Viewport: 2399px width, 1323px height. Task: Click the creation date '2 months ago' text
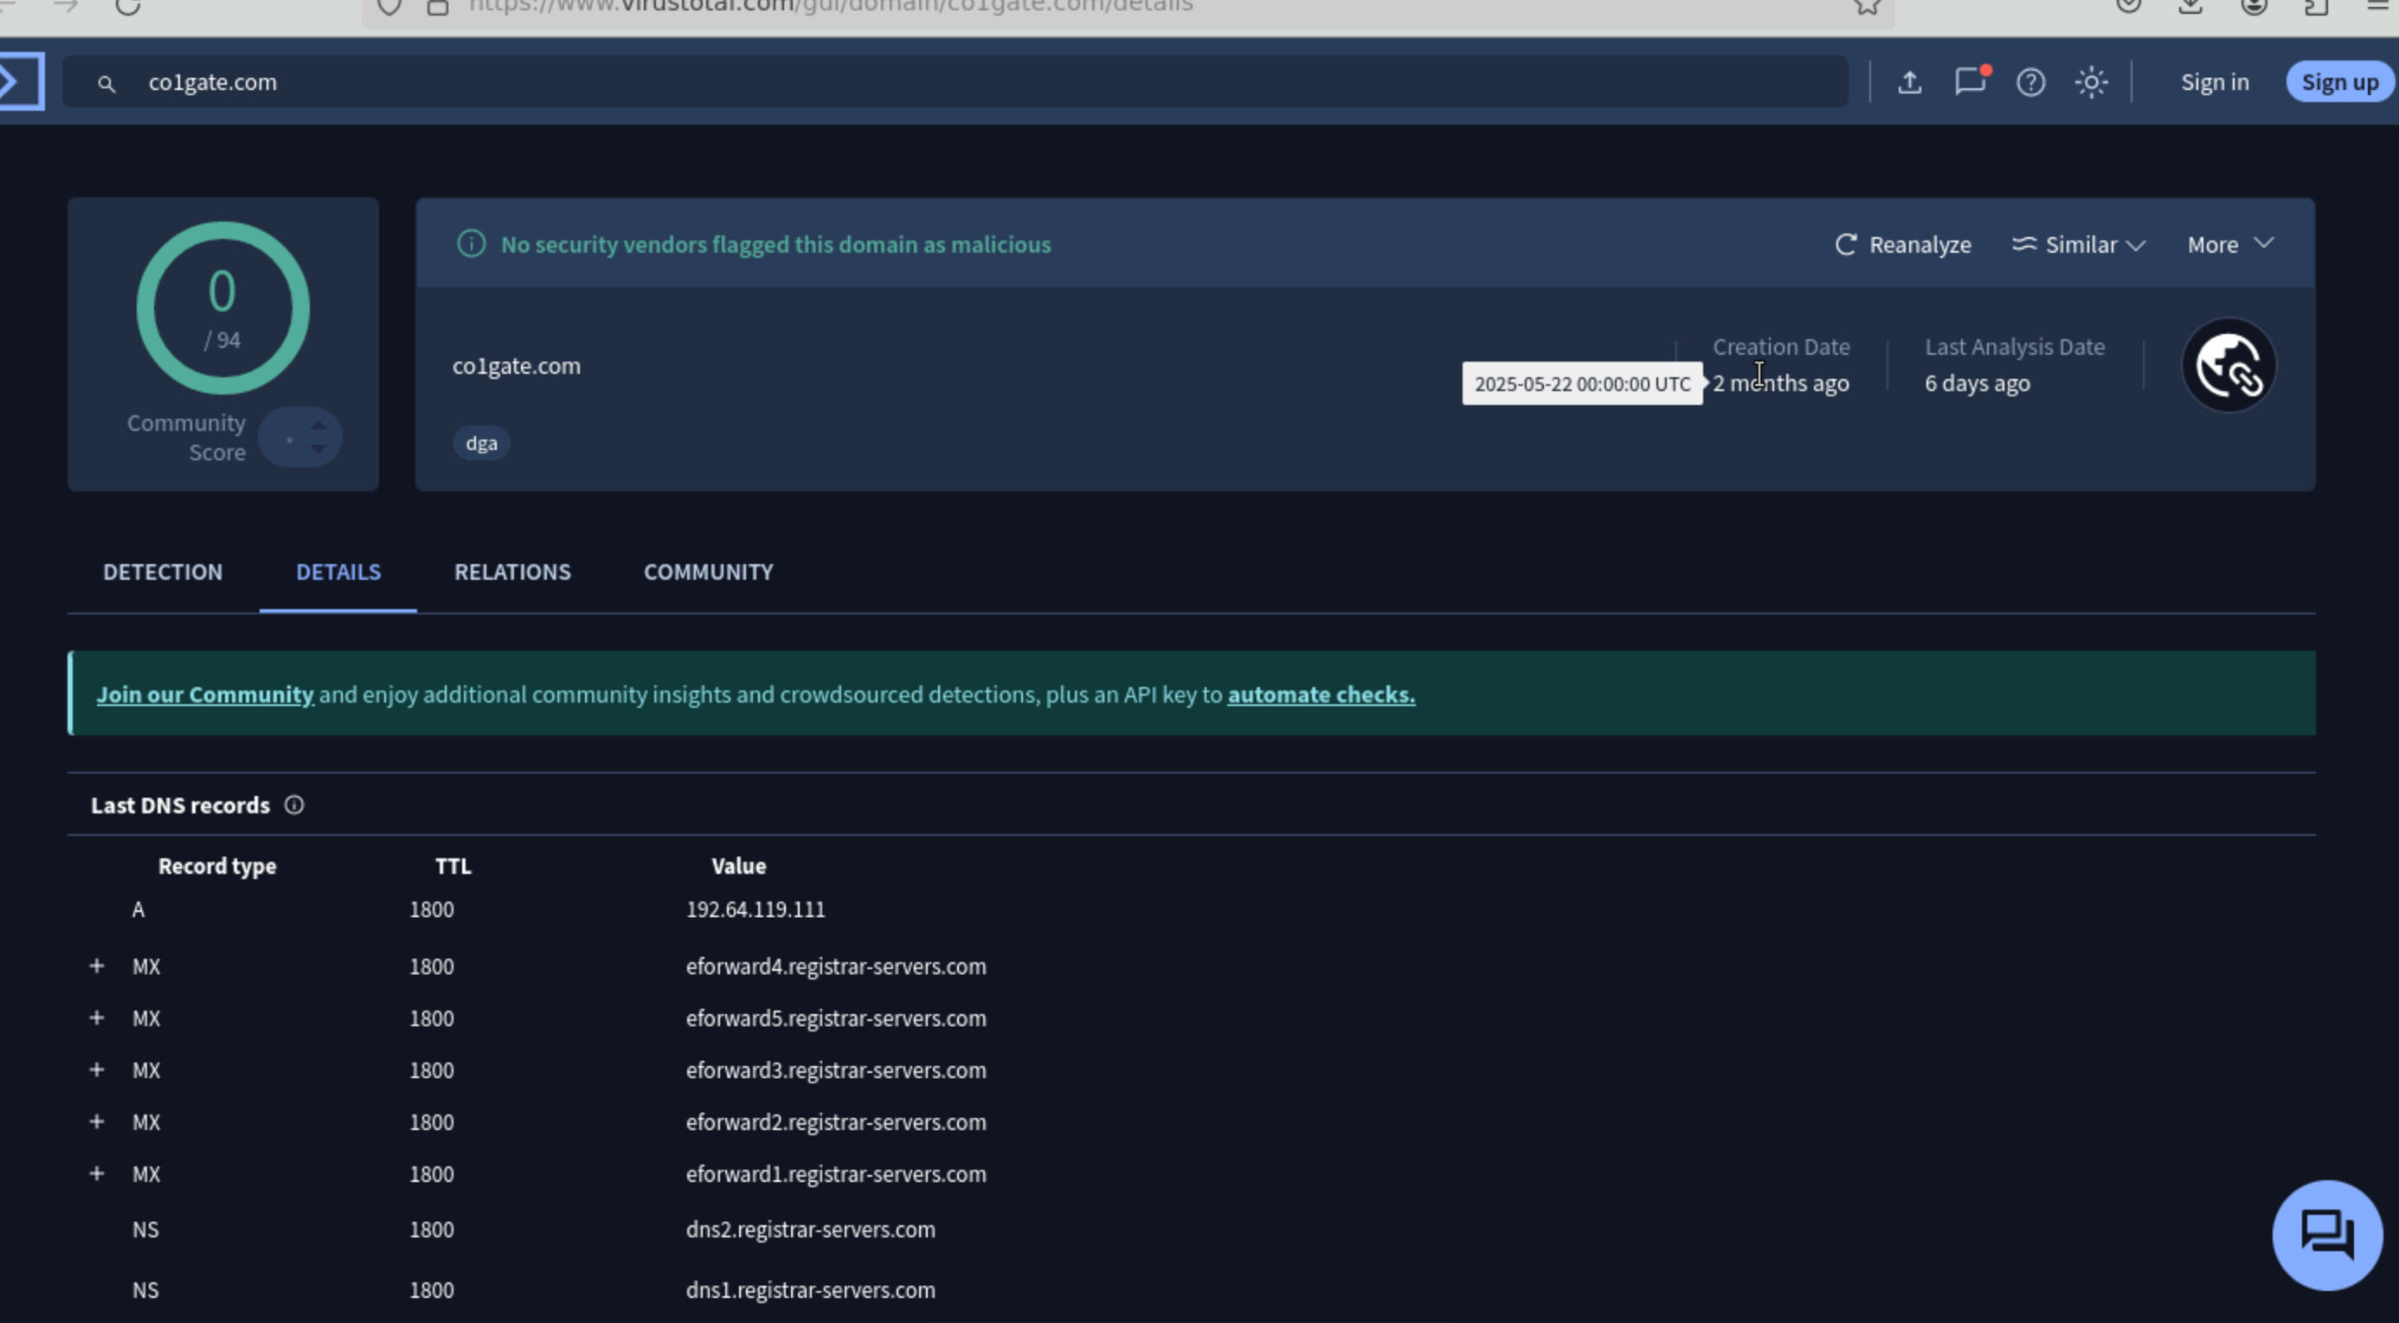pos(1780,383)
